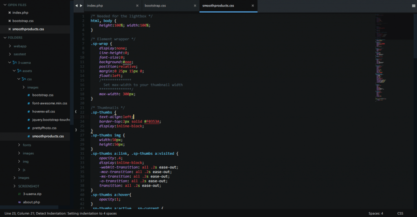The image size is (417, 217).
Task: Expand the sasstest folder
Action: click(x=10, y=55)
